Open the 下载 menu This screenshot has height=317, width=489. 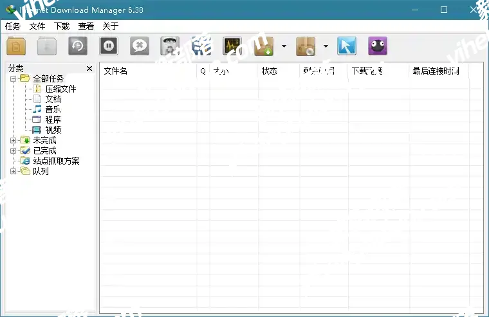click(x=62, y=26)
